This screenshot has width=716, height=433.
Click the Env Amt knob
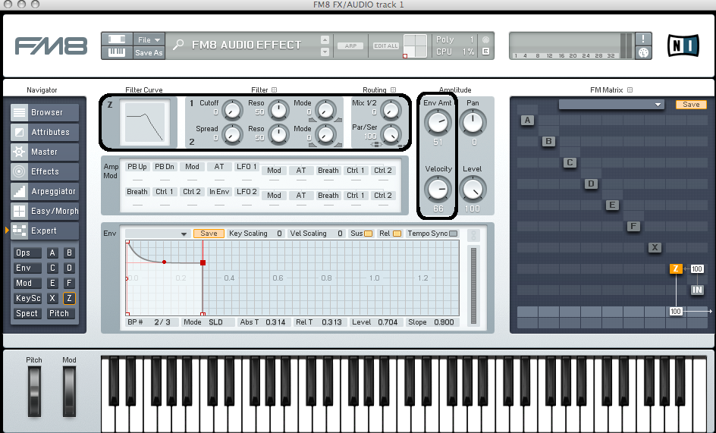click(438, 122)
